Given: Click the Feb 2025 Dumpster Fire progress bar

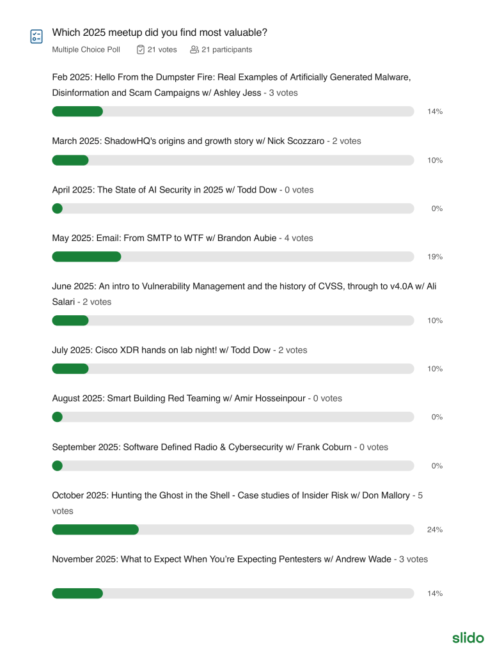Looking at the screenshot, I should (233, 112).
